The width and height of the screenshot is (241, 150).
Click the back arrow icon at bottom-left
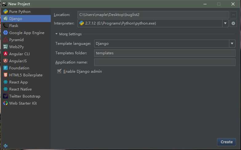click(6, 146)
